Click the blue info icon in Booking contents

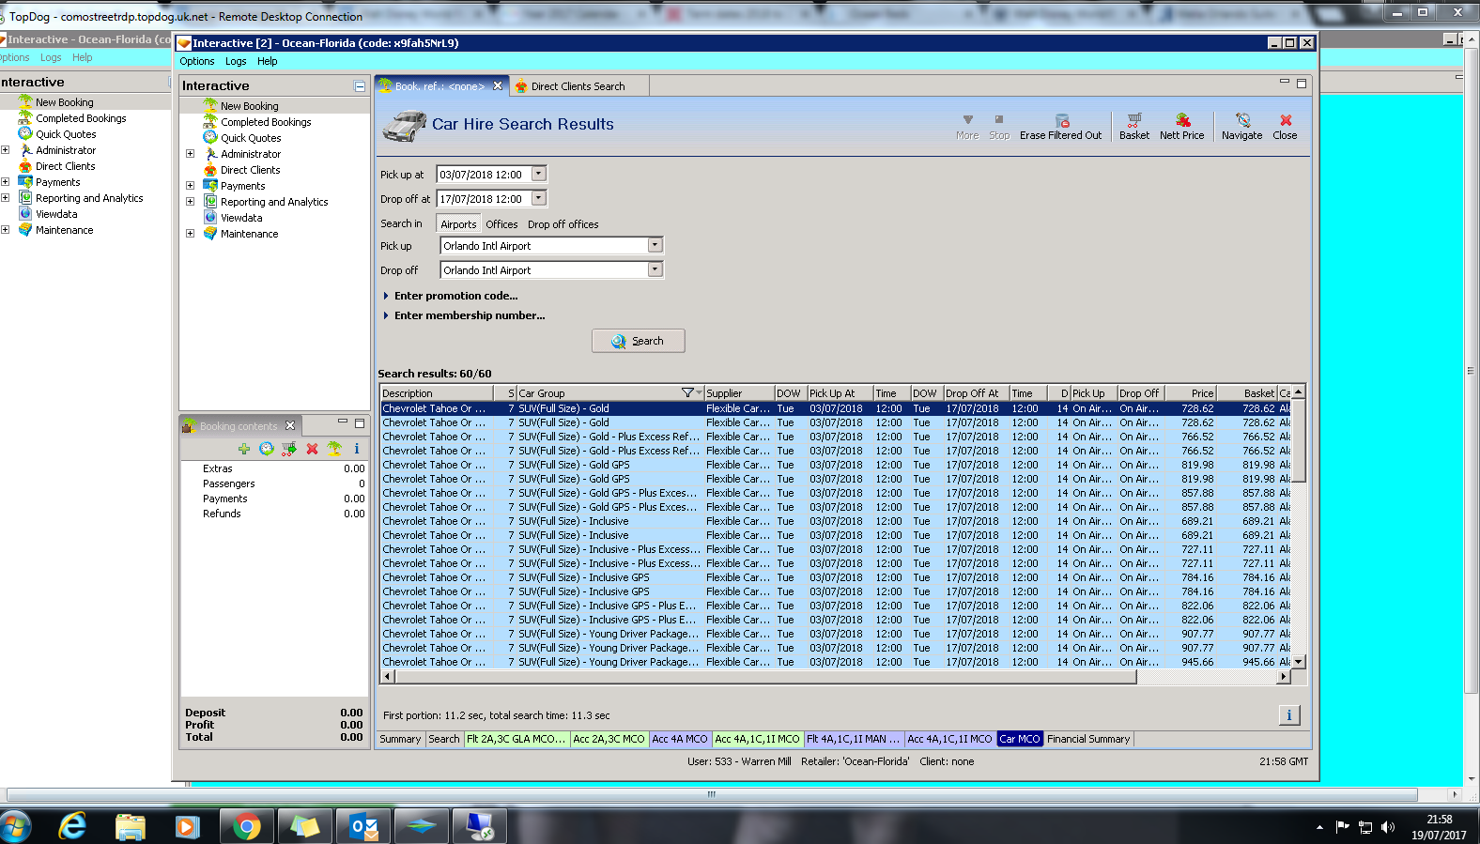(x=357, y=449)
